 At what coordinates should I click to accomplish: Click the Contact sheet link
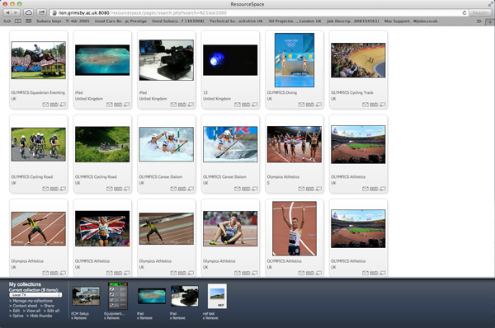(x=25, y=306)
